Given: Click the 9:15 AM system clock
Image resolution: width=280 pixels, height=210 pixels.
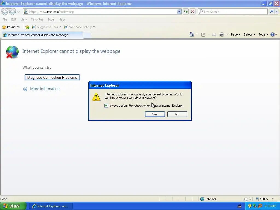Looking at the screenshot, I should [270, 206].
